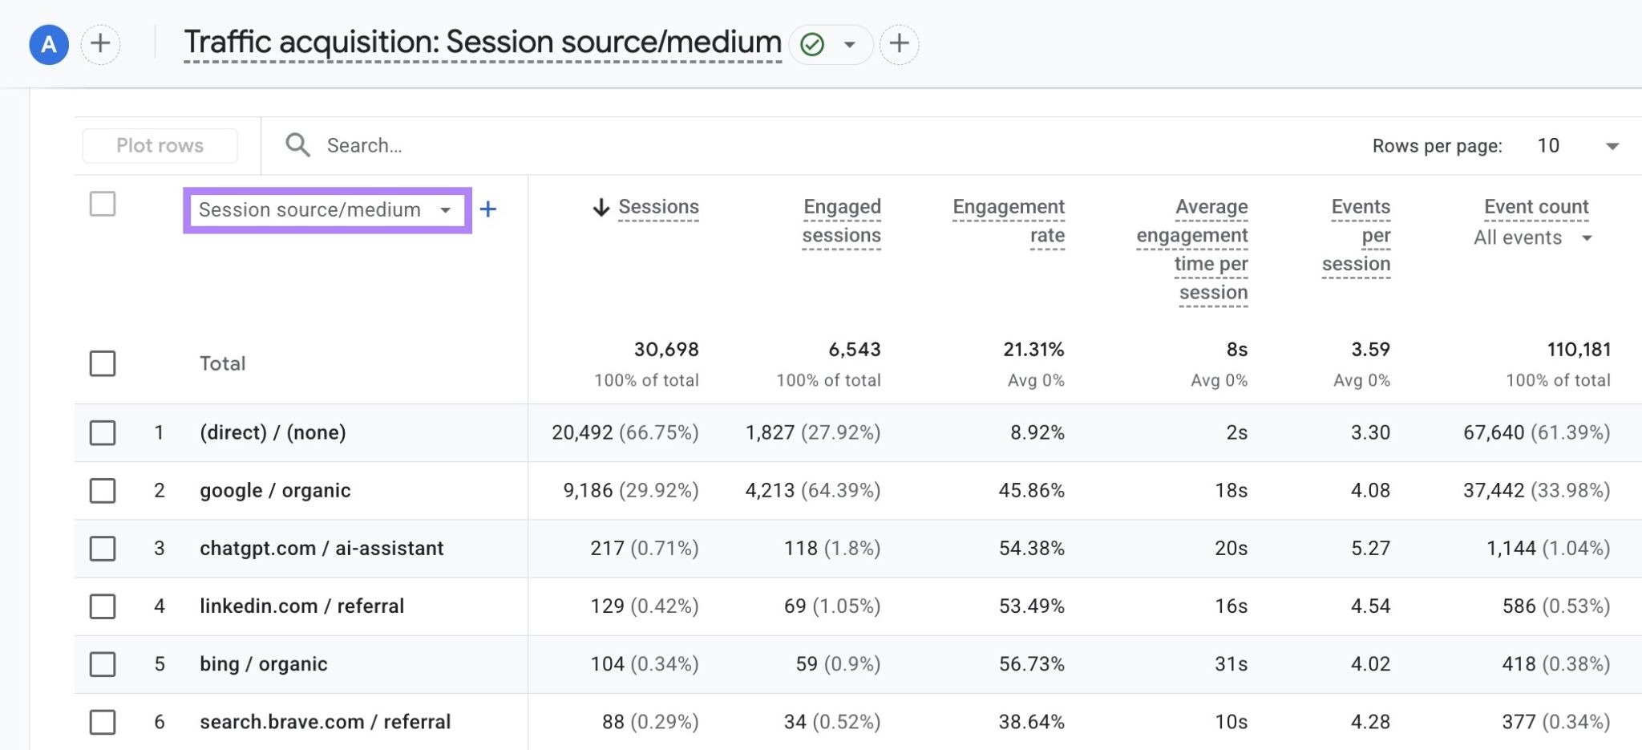Click the plus icon beside the avatar
This screenshot has width=1642, height=750.
[x=100, y=44]
